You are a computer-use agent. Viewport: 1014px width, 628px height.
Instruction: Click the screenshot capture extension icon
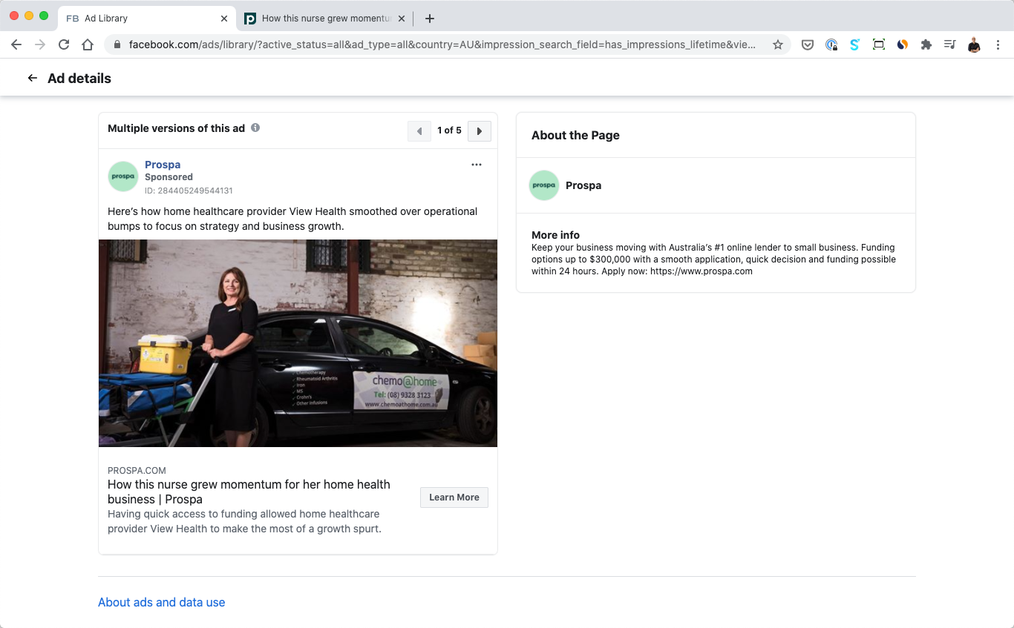[879, 44]
